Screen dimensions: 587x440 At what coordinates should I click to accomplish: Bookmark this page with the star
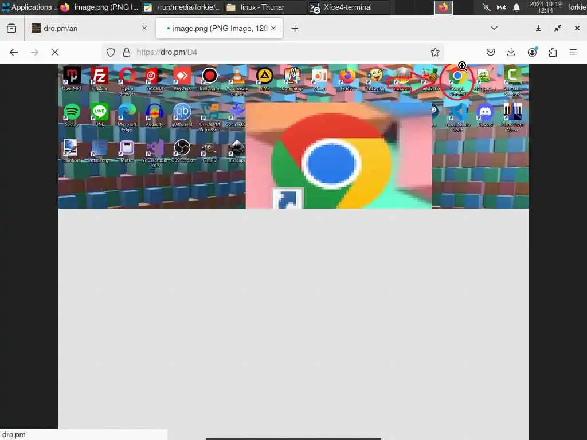pos(435,52)
